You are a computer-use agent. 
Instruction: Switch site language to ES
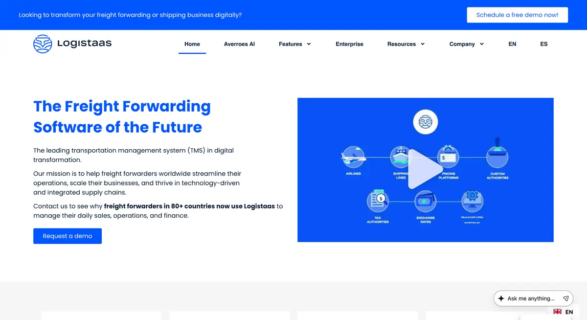click(x=544, y=44)
